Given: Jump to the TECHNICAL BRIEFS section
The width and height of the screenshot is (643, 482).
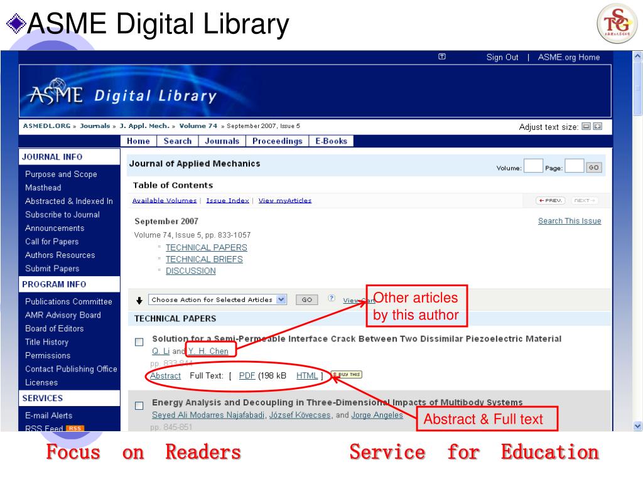Looking at the screenshot, I should click(x=204, y=259).
